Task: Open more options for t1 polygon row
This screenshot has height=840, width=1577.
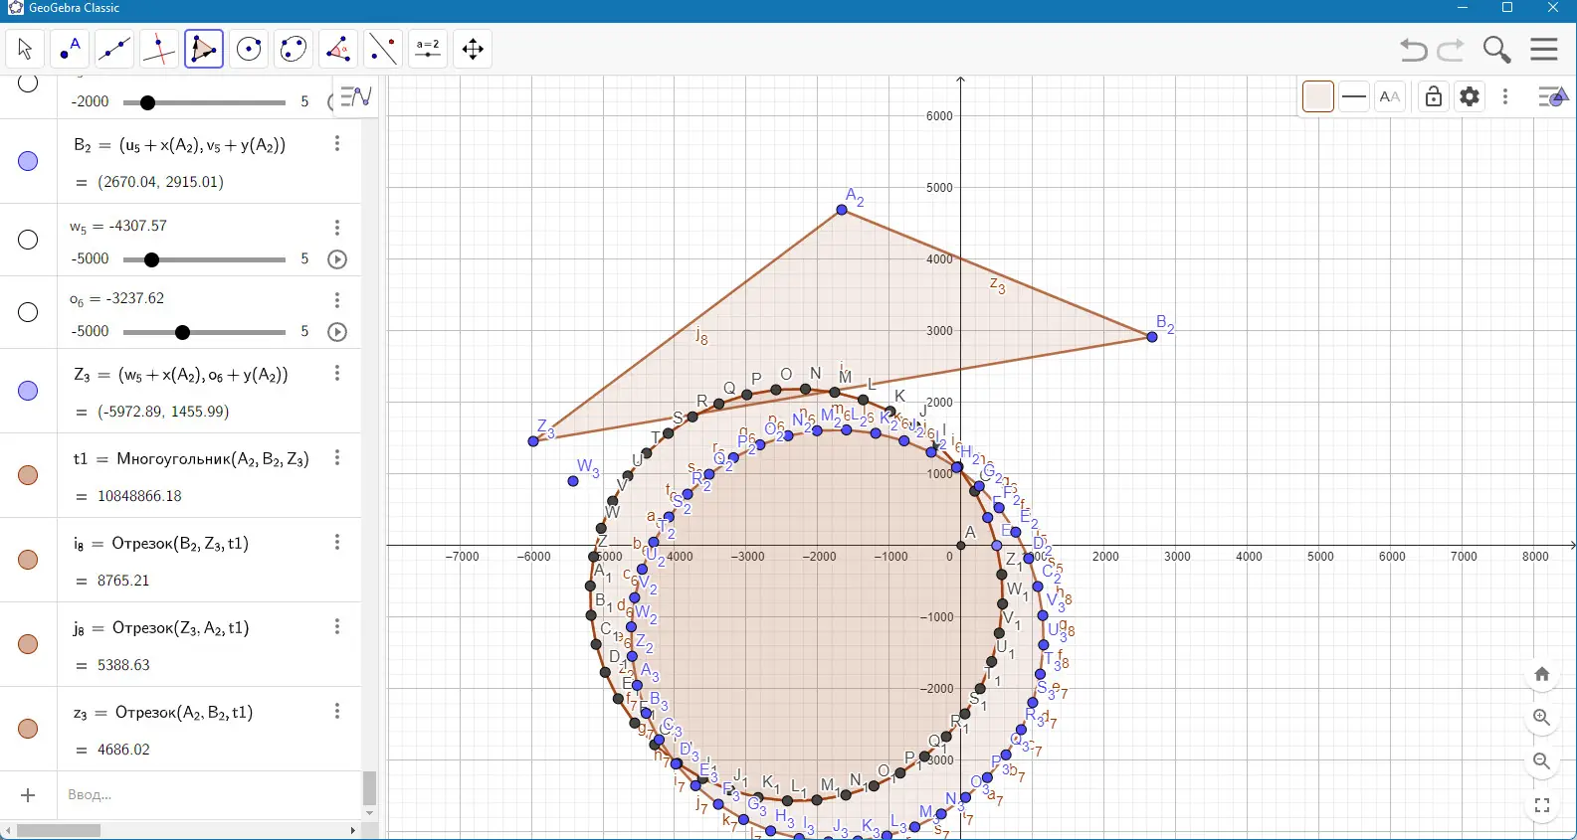Action: [337, 457]
